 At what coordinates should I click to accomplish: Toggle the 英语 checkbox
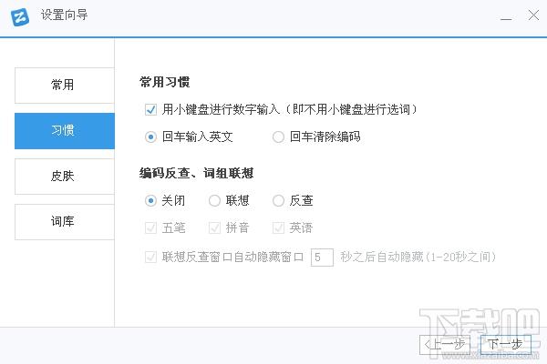(278, 228)
